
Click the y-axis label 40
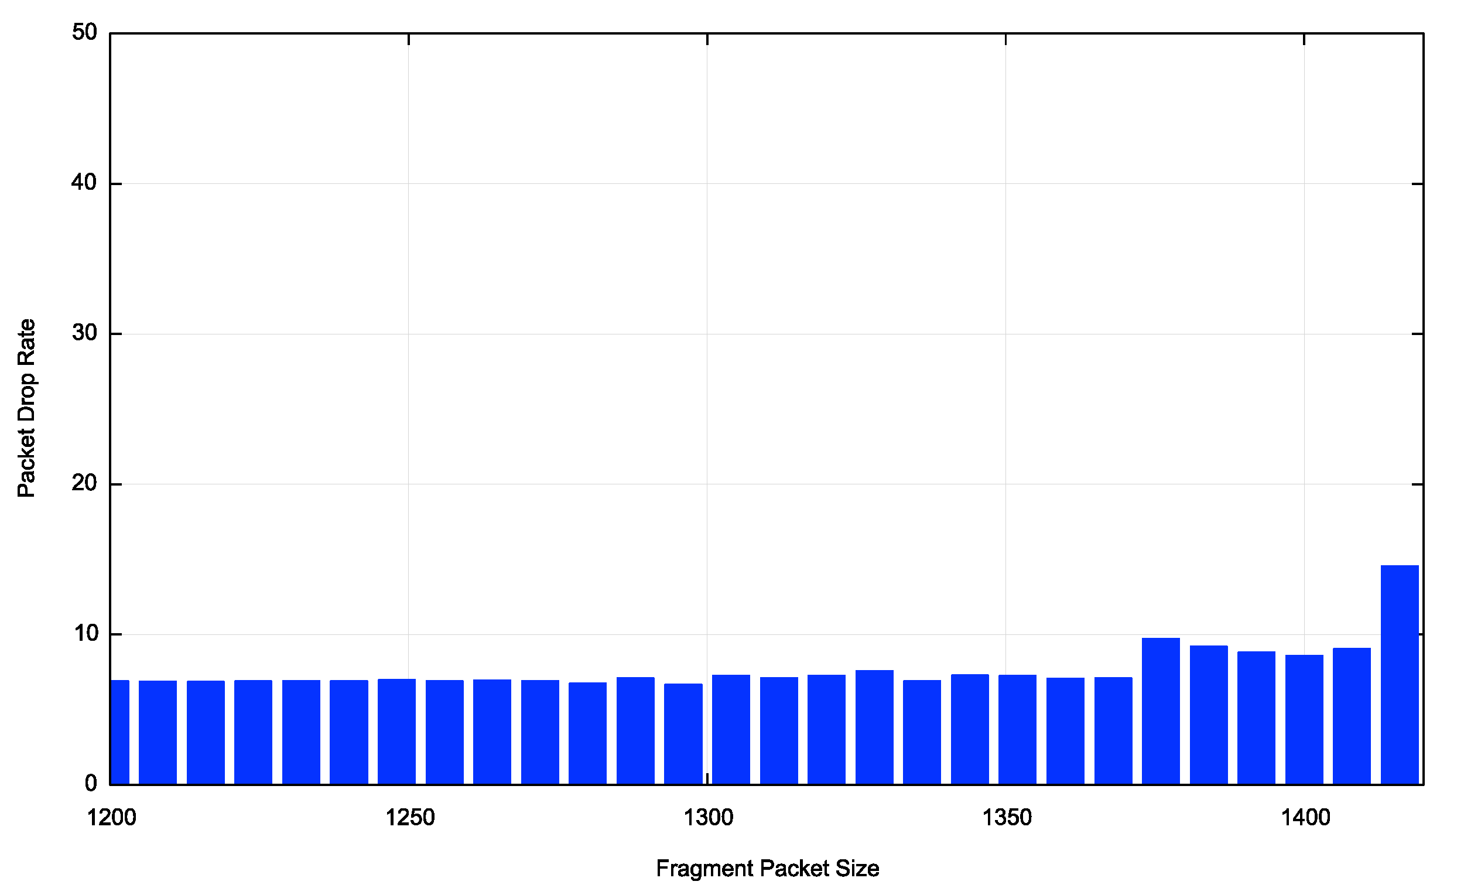pos(84,182)
